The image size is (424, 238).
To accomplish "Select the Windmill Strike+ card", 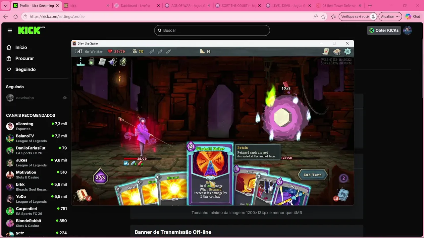I will (x=210, y=174).
